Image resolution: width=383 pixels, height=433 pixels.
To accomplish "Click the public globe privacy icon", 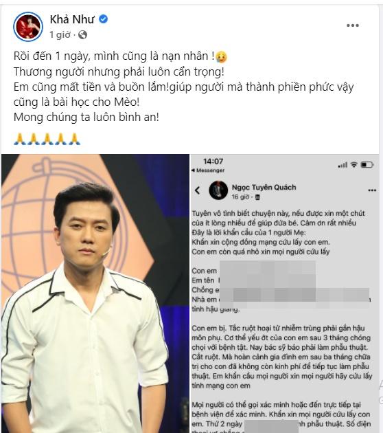I will (83, 35).
